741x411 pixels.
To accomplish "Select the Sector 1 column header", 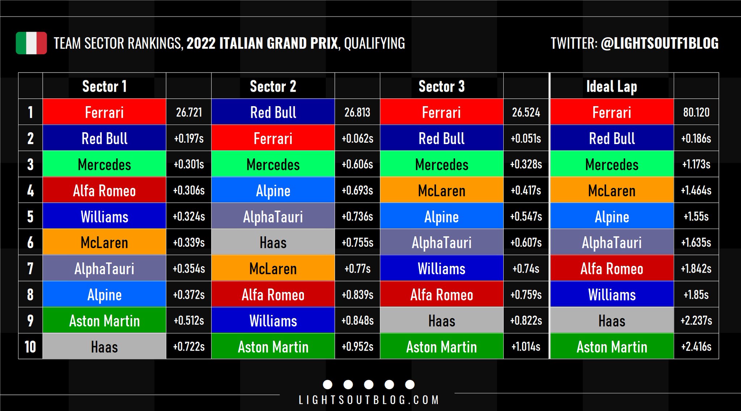I will click(x=104, y=86).
